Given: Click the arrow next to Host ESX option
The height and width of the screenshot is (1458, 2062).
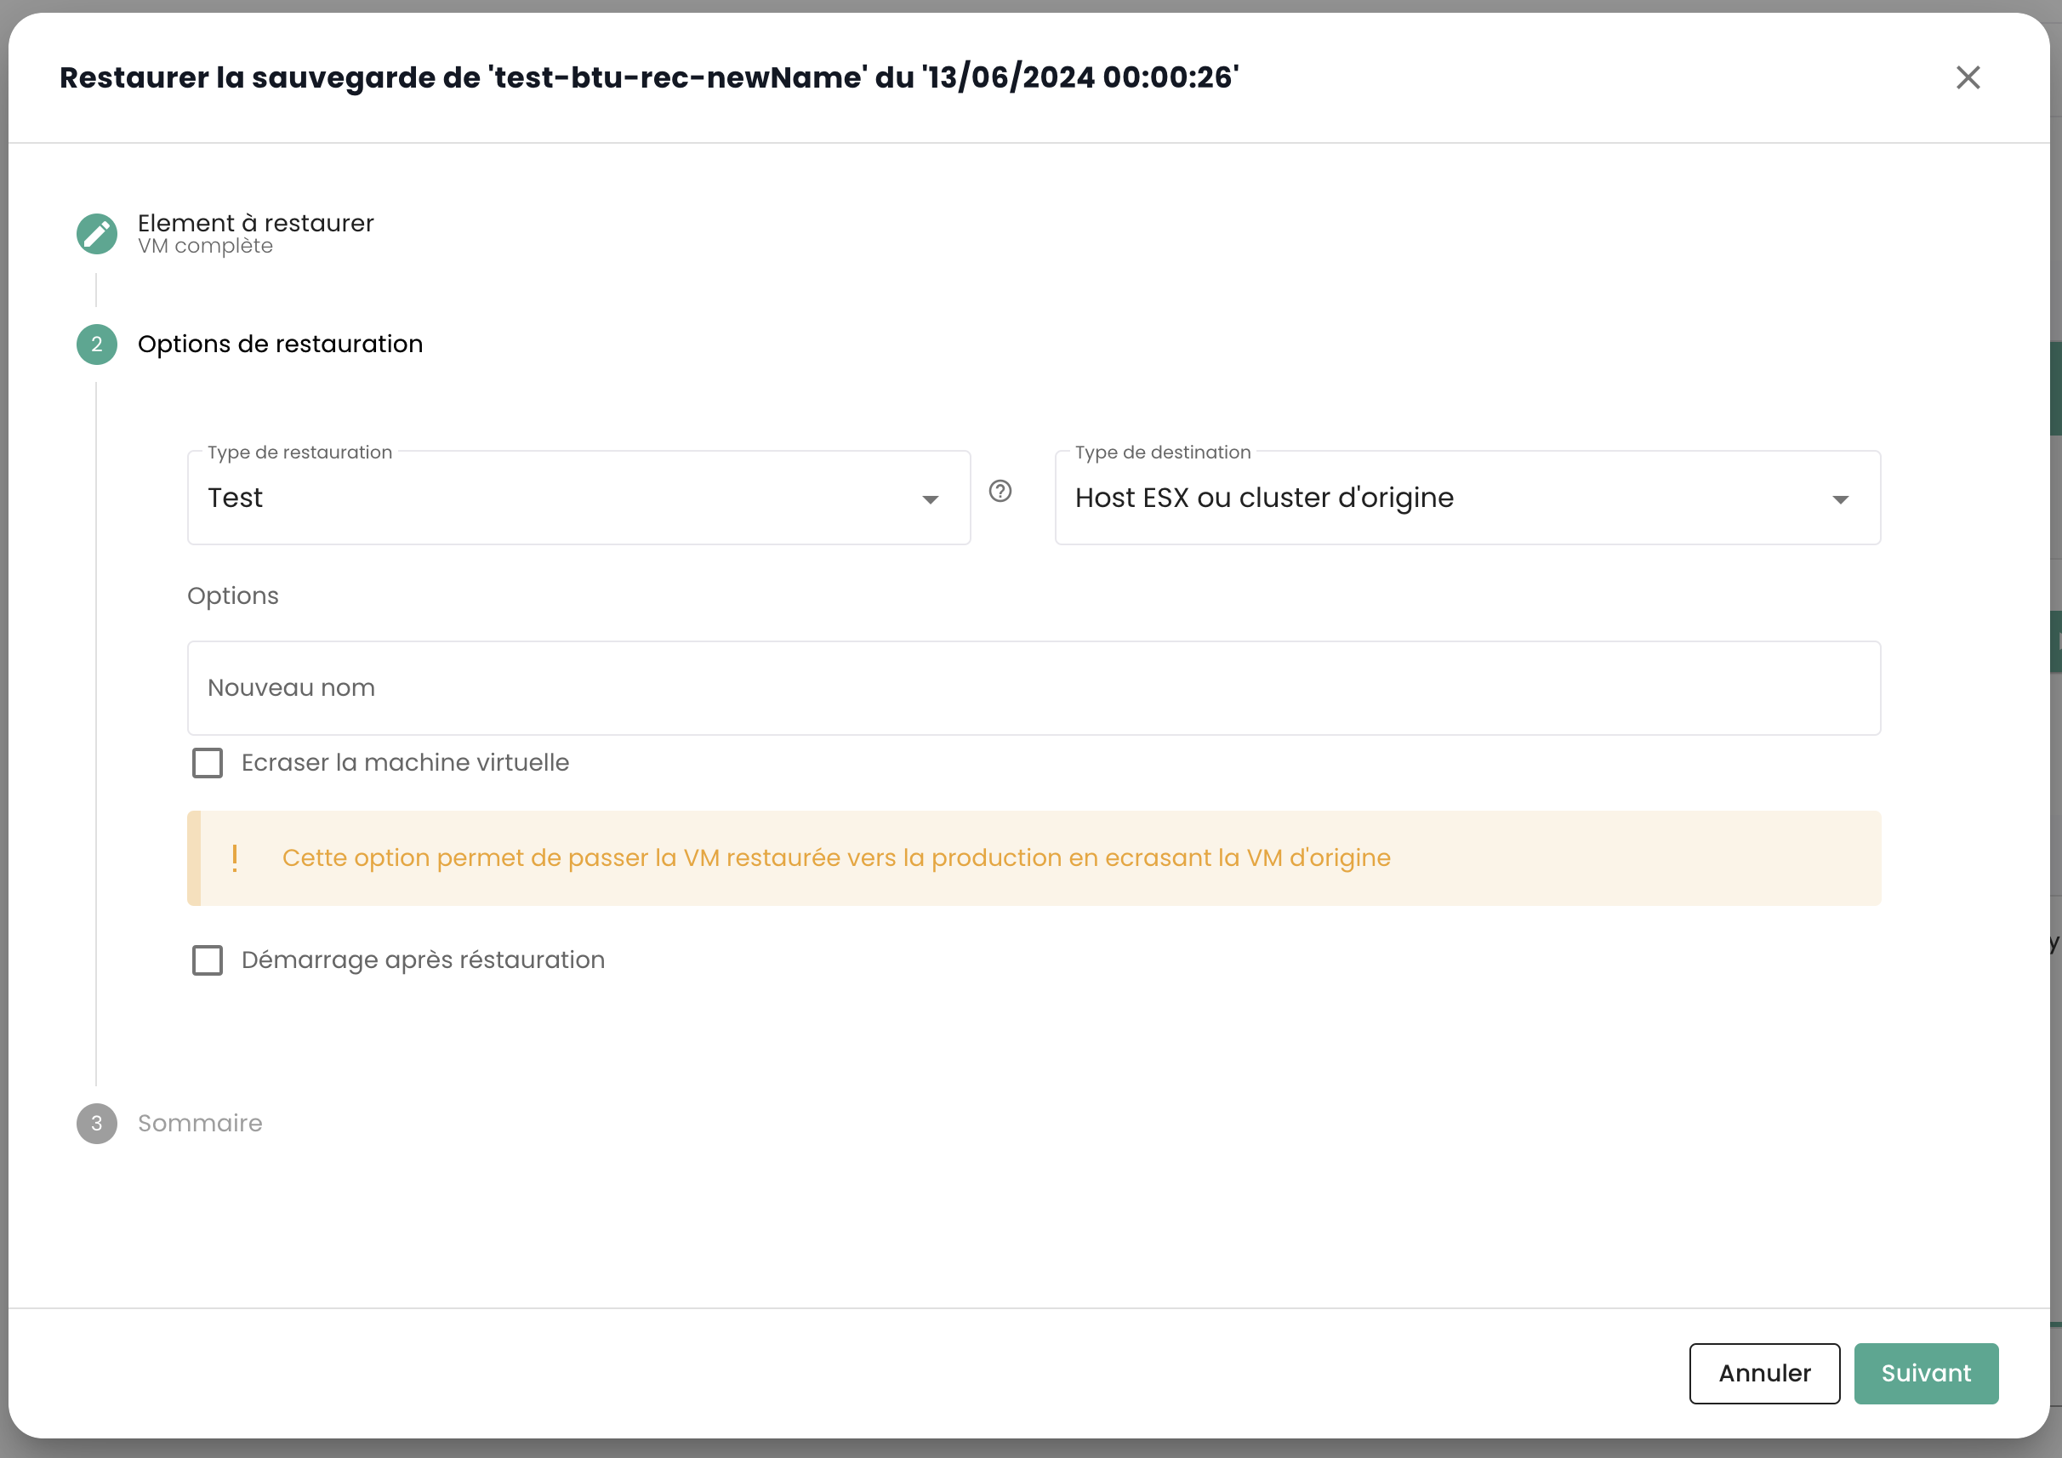Looking at the screenshot, I should pyautogui.click(x=1840, y=499).
